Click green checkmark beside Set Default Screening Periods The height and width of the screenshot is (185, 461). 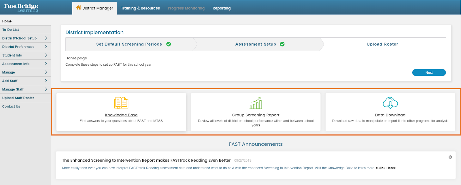(x=169, y=44)
